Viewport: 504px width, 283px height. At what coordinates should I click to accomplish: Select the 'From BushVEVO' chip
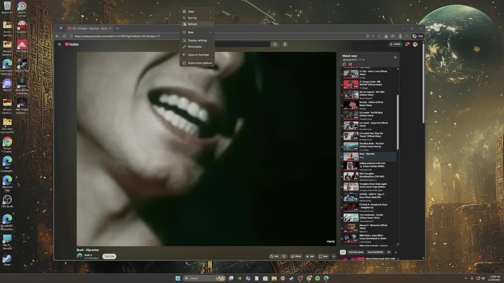coord(376,252)
